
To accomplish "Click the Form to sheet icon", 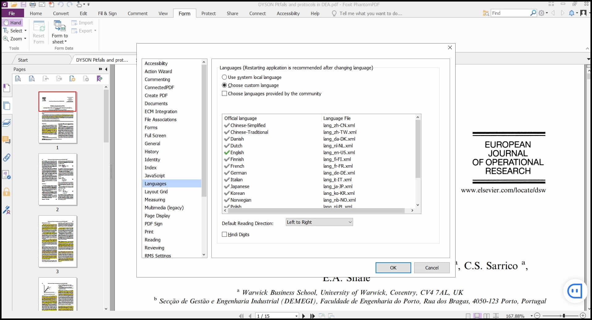I will [x=60, y=25].
